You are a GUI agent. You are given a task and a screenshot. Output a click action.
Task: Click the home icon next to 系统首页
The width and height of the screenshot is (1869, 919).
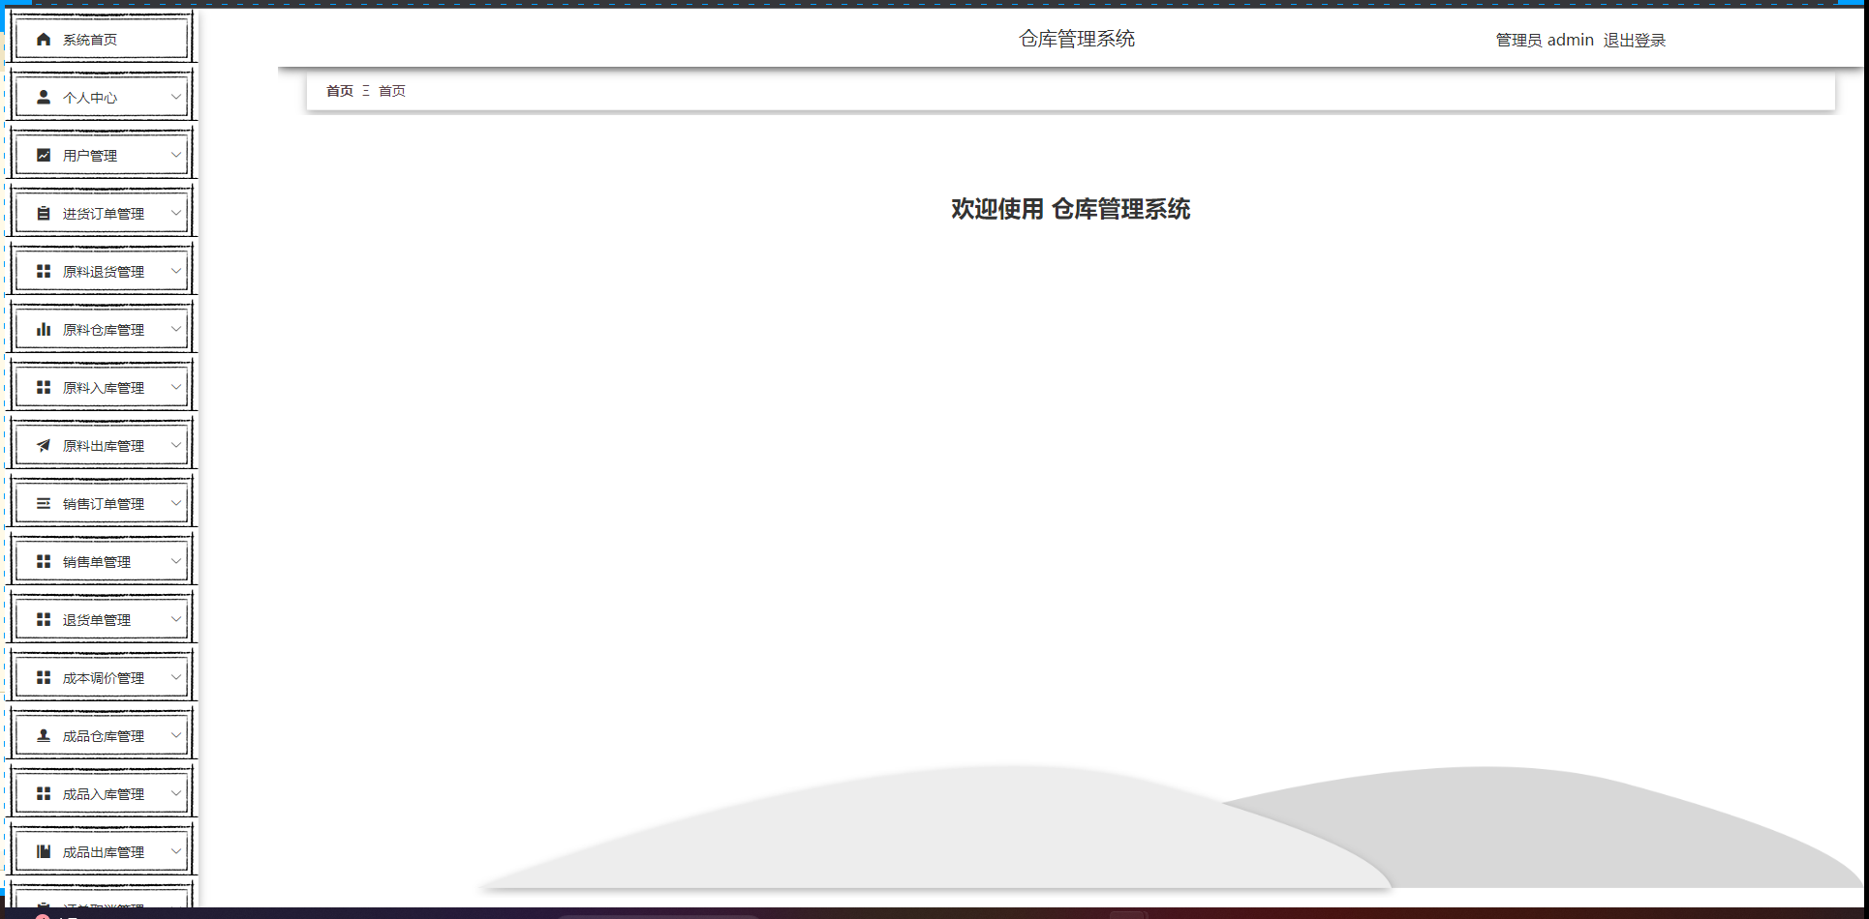point(43,40)
